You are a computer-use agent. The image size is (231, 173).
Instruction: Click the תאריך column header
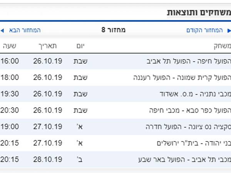[x=47, y=46]
